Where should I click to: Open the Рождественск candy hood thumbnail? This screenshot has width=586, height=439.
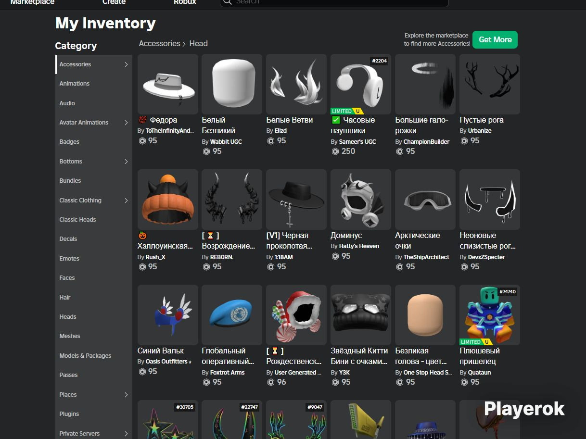point(296,315)
